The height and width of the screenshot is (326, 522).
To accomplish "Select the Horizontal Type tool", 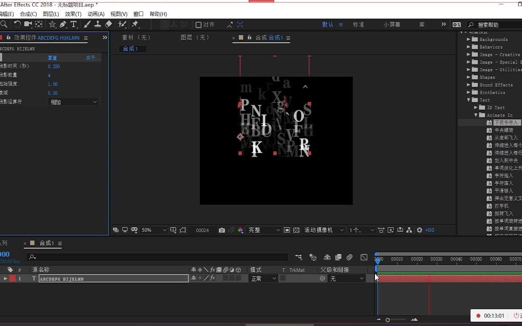I will point(73,24).
